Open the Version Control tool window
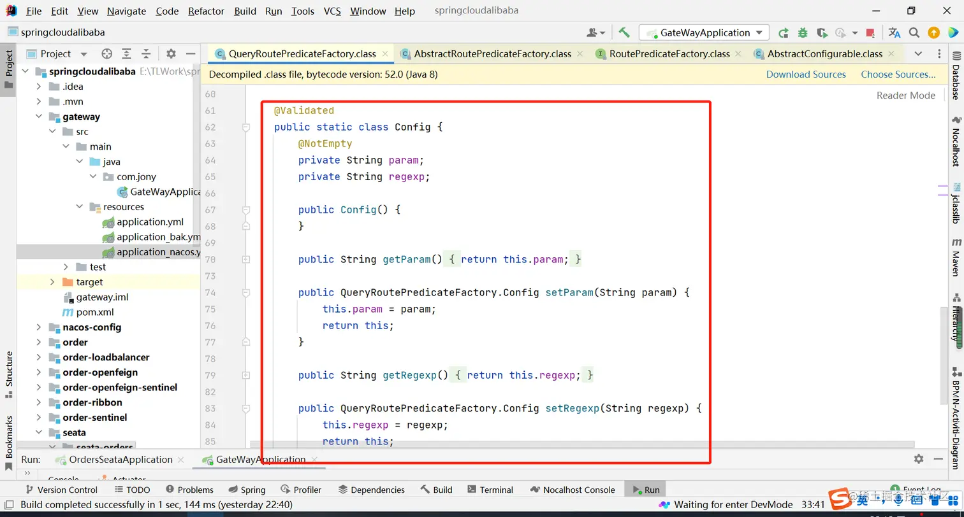 [61, 490]
